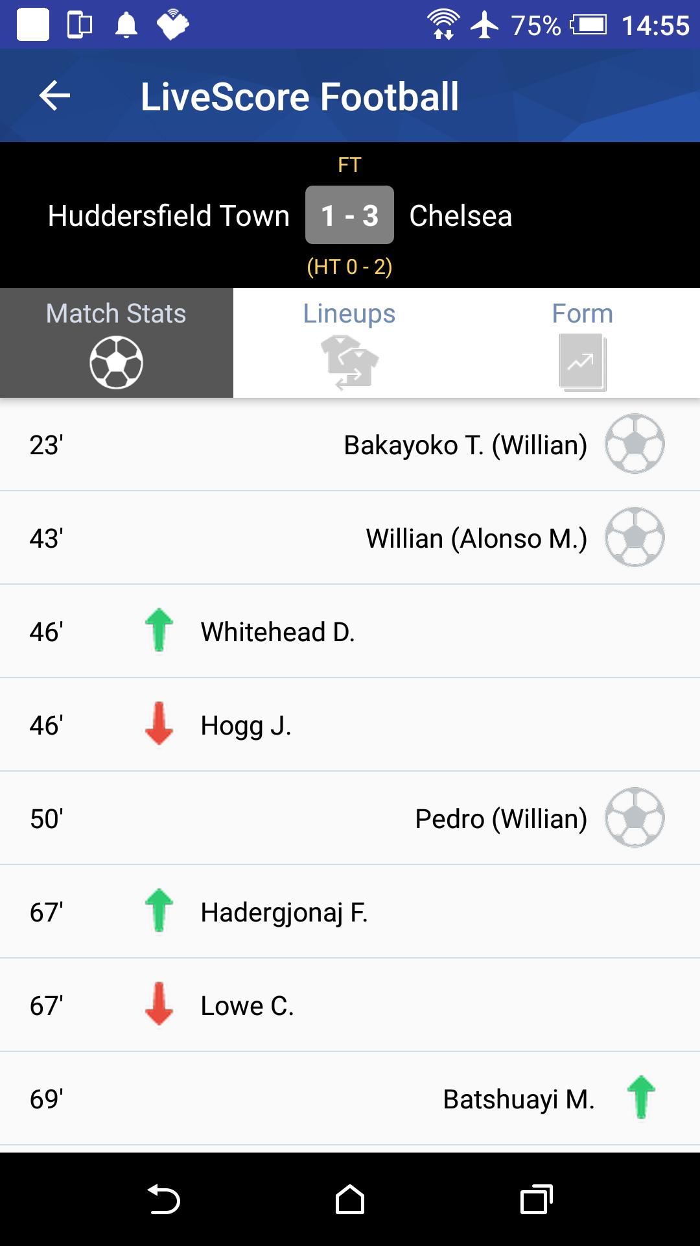The height and width of the screenshot is (1246, 700).
Task: Tap green sub-in arrow for Whitehead D.
Action: pos(159,630)
